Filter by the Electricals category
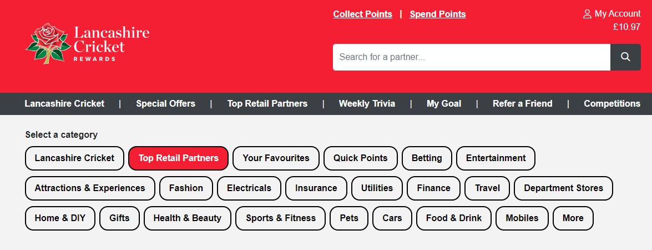This screenshot has width=652, height=250. [x=249, y=188]
